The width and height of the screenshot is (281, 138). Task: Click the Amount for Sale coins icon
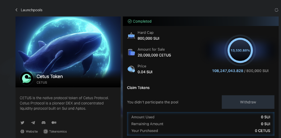click(x=131, y=52)
